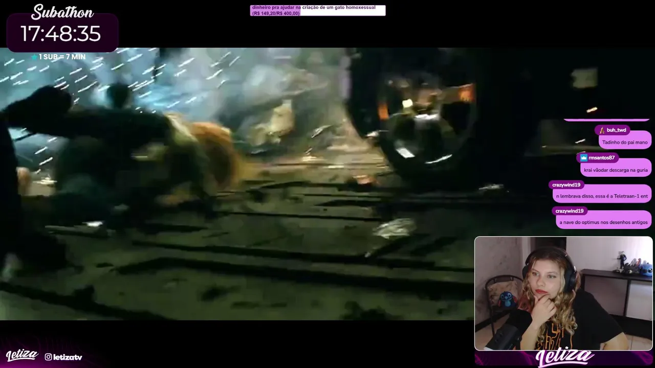The width and height of the screenshot is (655, 368).
Task: Click username buh_twd in chat
Action: [616, 130]
